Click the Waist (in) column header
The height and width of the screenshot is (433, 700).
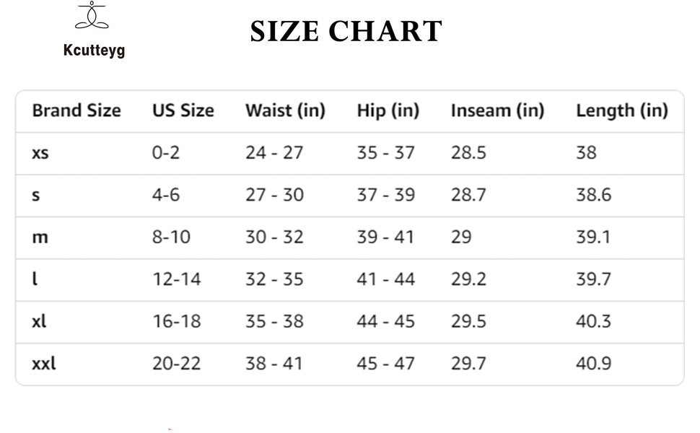[285, 111]
